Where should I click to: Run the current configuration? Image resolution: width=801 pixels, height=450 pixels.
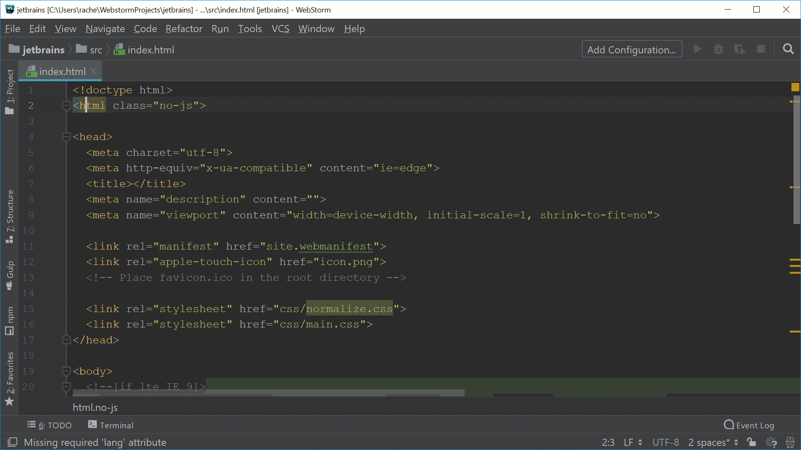(697, 49)
